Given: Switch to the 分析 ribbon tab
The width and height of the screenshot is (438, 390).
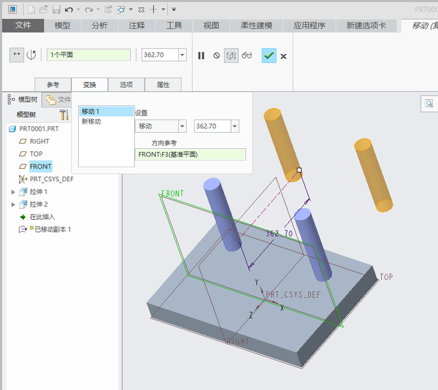Looking at the screenshot, I should coord(100,25).
